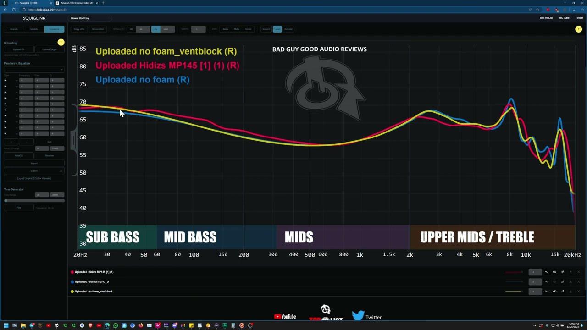The width and height of the screenshot is (587, 330).
Task: Click Export Graphic EQ (For Wavelet) button
Action: (x=34, y=178)
